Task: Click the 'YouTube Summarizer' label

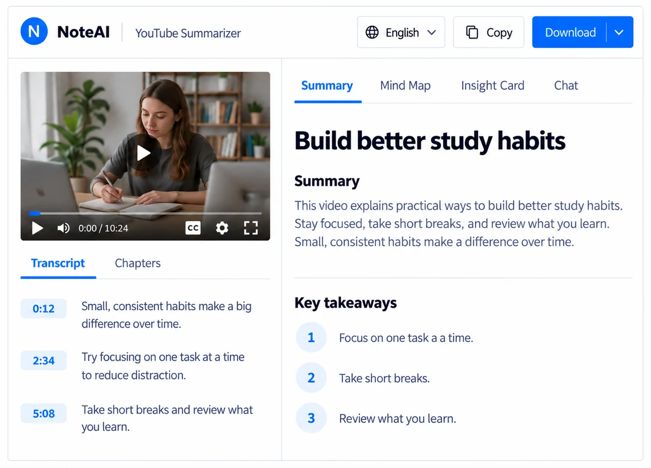Action: [188, 33]
